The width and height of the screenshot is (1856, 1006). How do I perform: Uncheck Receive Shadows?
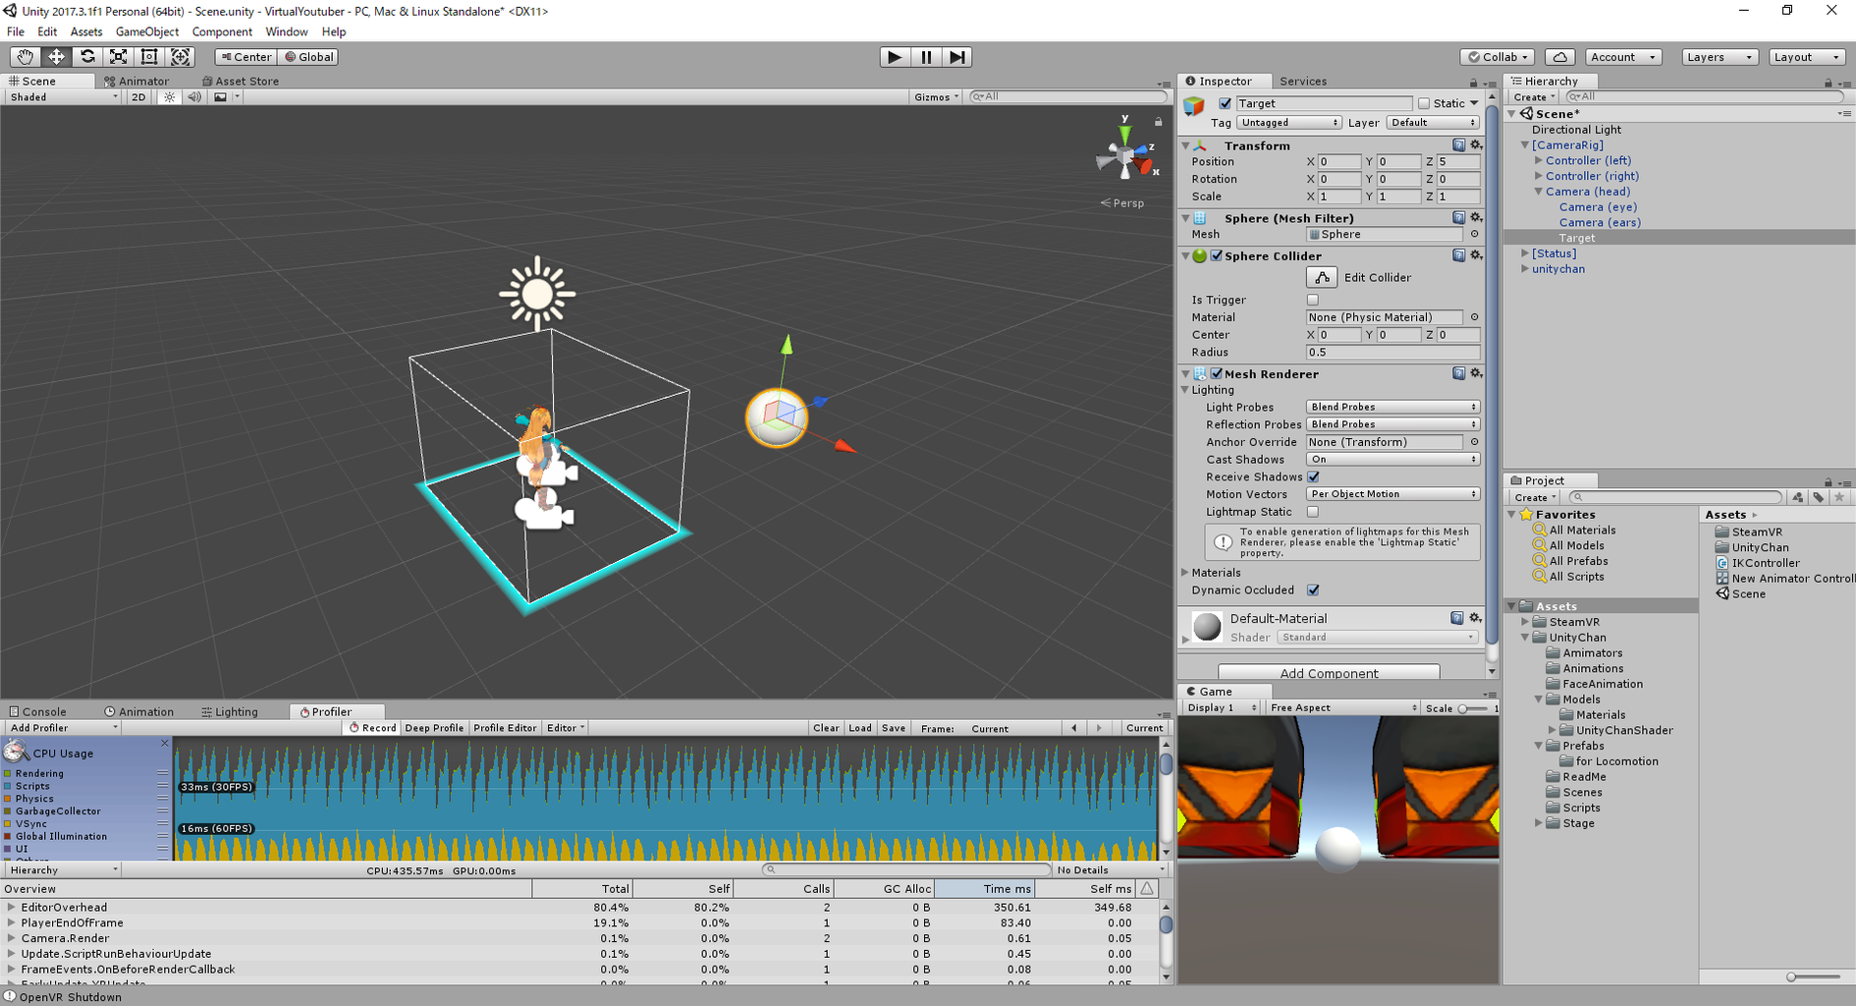tap(1313, 476)
